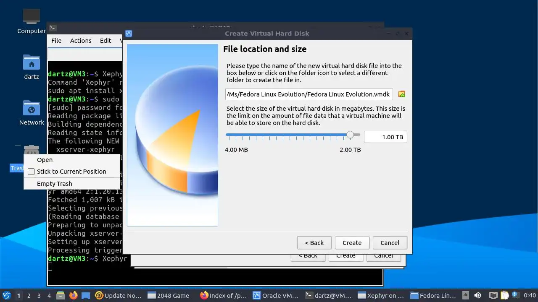The image size is (538, 302).
Task: Switch to workspace 3 in the pager
Action: (39, 296)
